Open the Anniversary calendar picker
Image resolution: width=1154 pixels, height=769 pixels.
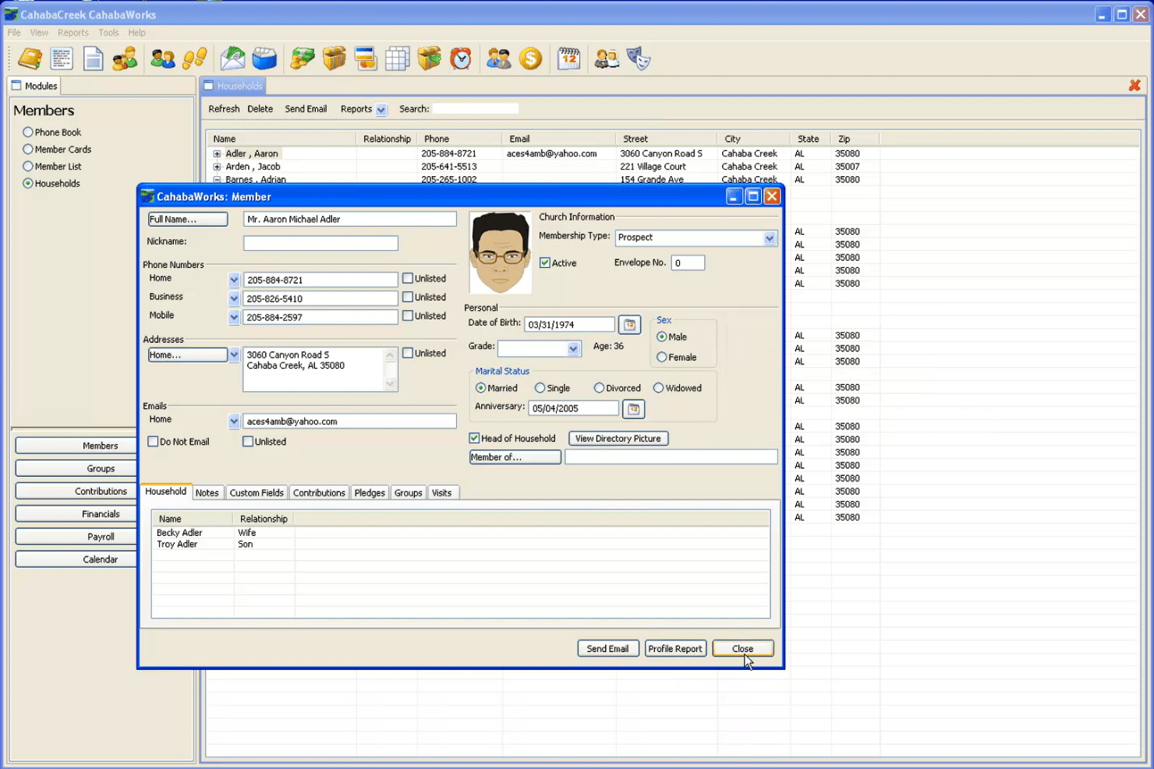[x=634, y=409]
